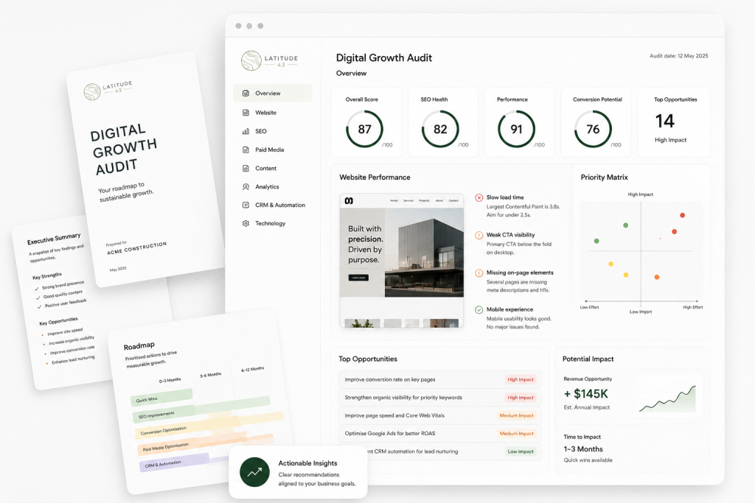Click the 'Missing on-page elements' finding title
Screen dimensions: 755x503
[x=520, y=272]
